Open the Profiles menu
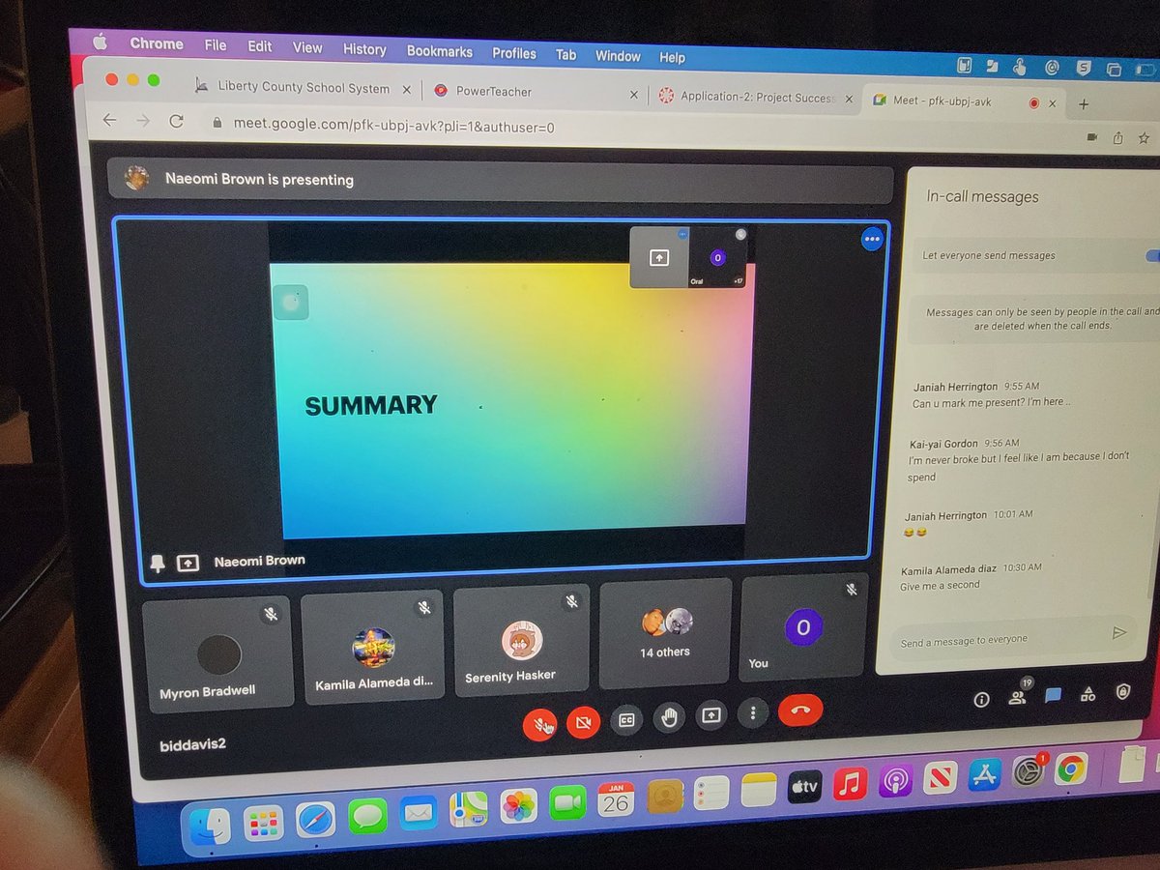 pos(514,53)
